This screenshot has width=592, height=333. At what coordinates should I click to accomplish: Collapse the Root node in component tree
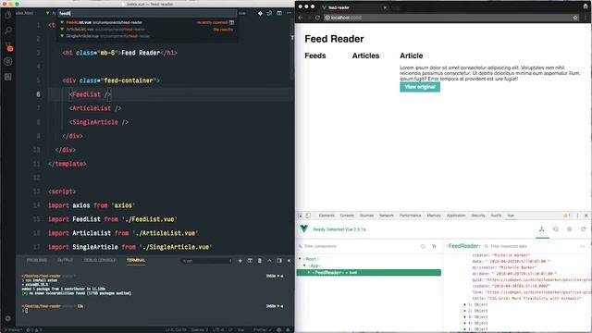[300, 259]
